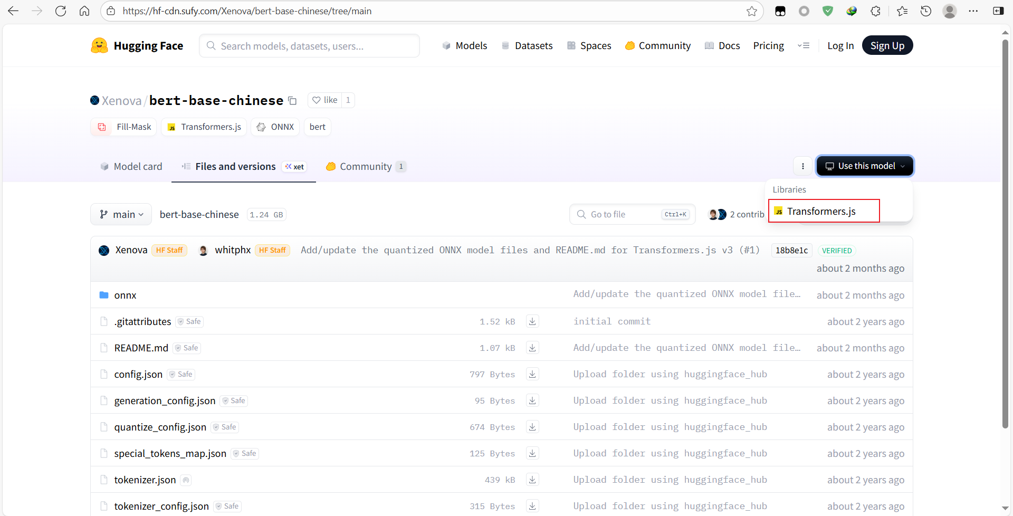Download tokenizer_config.json file
The height and width of the screenshot is (516, 1013).
[532, 506]
